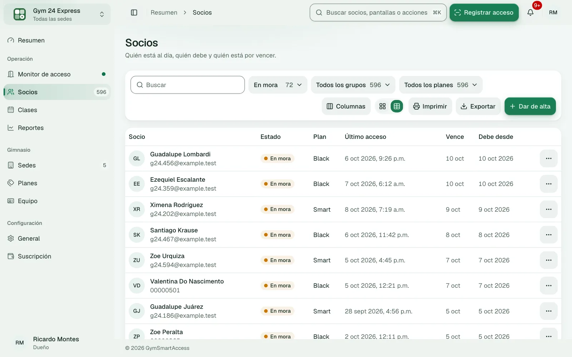Go to Resumen in the sidebar

coord(57,40)
